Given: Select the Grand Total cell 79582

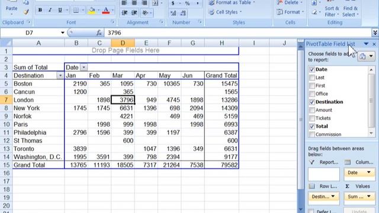Looking at the screenshot, I should click(x=221, y=165).
